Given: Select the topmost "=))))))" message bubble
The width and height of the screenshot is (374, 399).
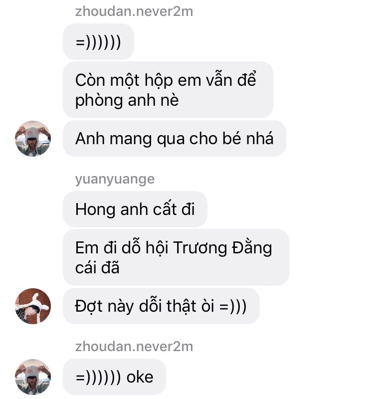Looking at the screenshot, I should 98,42.
